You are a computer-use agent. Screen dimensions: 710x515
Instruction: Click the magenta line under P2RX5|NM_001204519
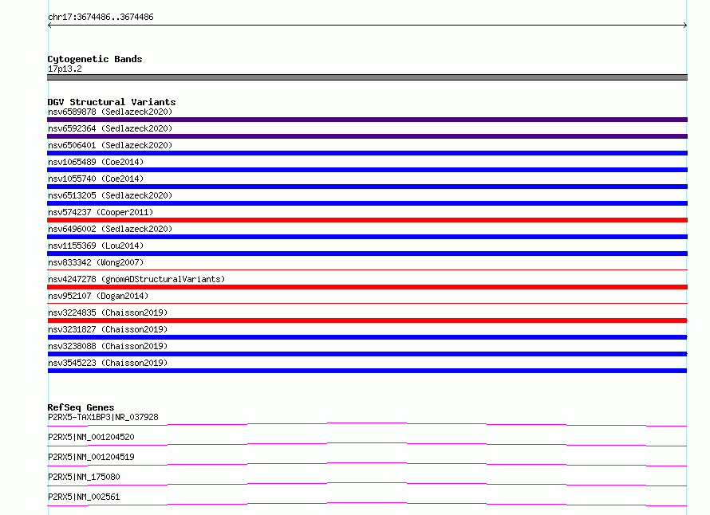[x=367, y=464]
